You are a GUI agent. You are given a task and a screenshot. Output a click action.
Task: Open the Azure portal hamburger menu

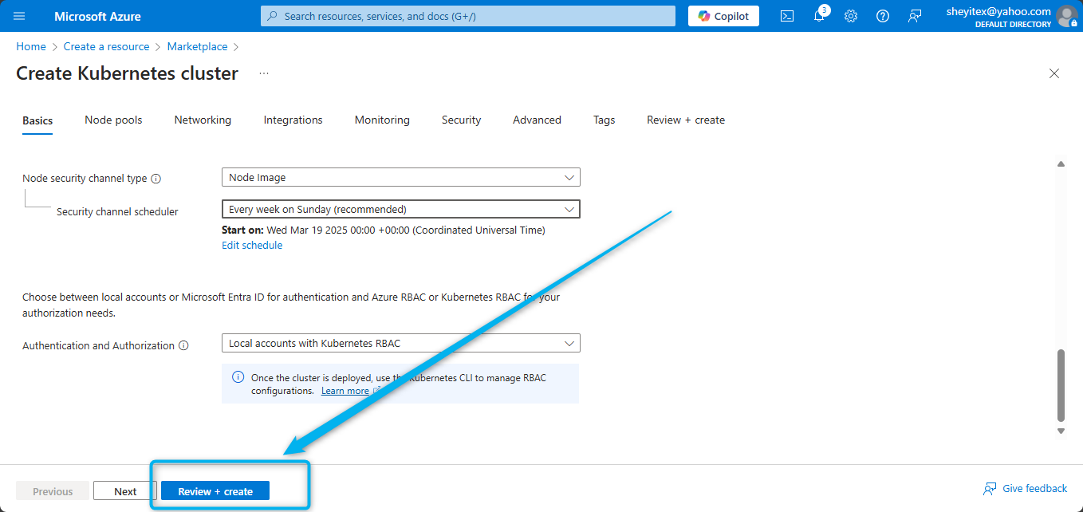[x=20, y=16]
